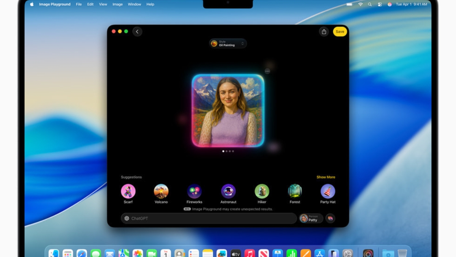Open the ellipsis options beside the image
Viewport: 456px width, 257px height.
click(x=267, y=71)
